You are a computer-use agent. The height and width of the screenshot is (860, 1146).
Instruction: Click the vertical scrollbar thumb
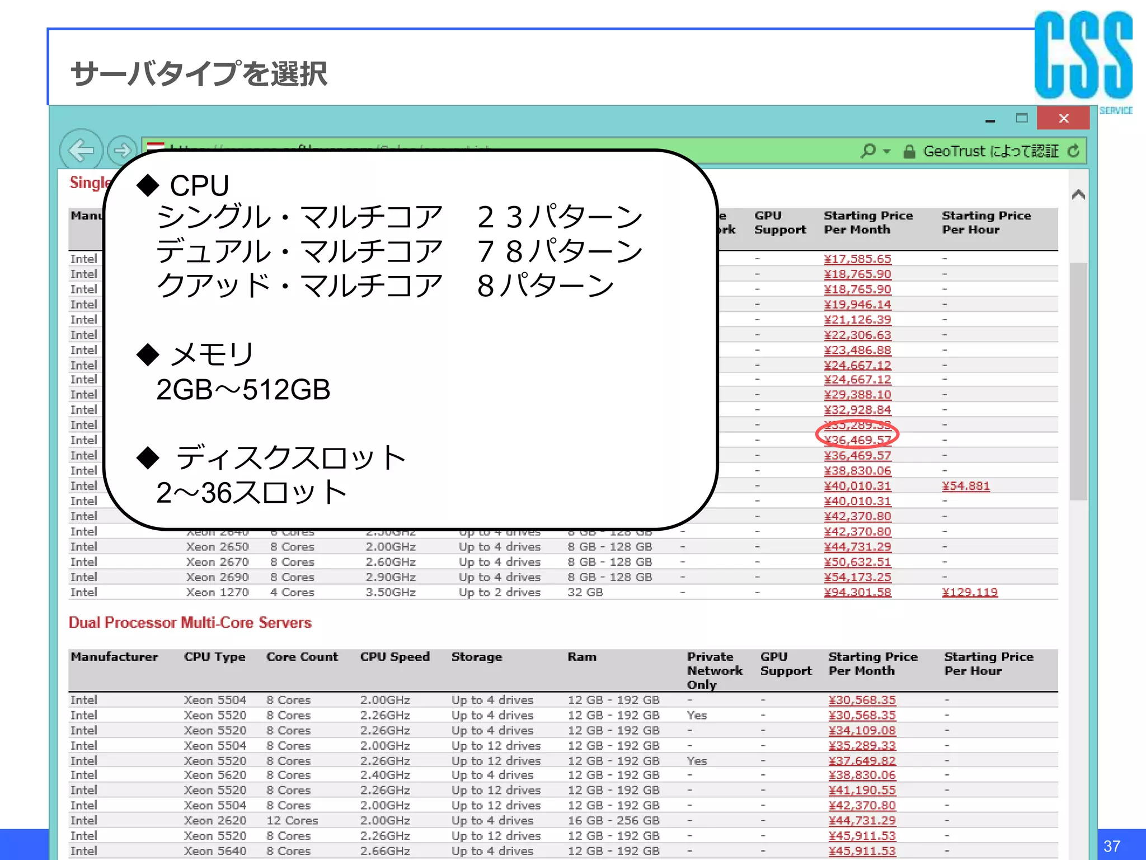click(1078, 381)
